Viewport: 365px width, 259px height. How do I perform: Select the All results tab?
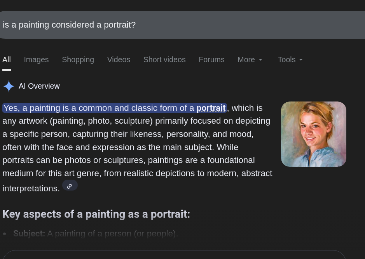point(7,59)
